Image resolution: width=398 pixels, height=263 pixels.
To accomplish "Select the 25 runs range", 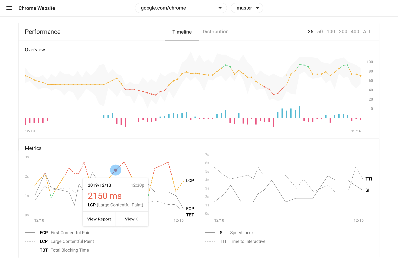I will click(310, 32).
